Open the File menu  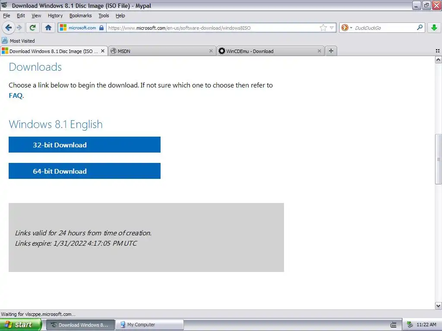pos(6,16)
